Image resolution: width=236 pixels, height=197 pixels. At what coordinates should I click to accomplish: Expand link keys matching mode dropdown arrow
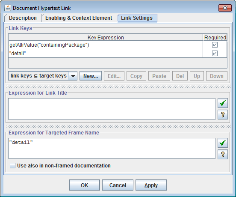(73, 76)
